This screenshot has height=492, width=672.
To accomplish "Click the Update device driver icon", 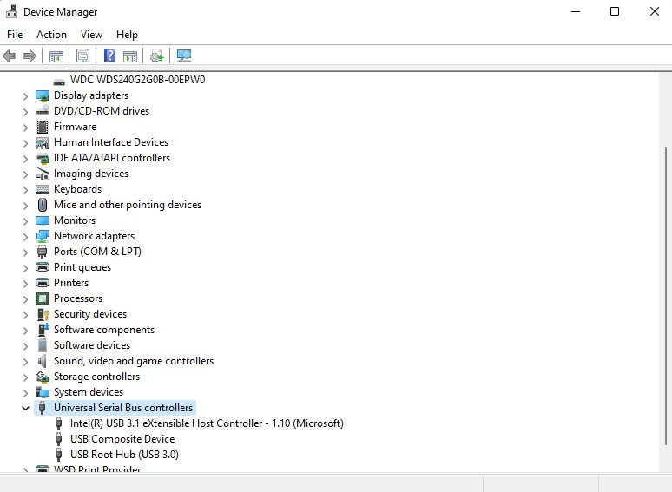I will 156,56.
